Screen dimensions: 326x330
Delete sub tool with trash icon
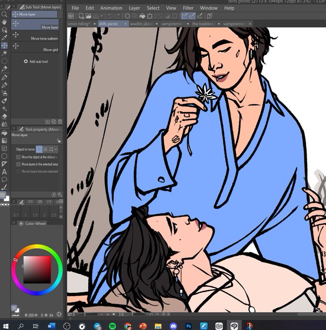(60, 121)
